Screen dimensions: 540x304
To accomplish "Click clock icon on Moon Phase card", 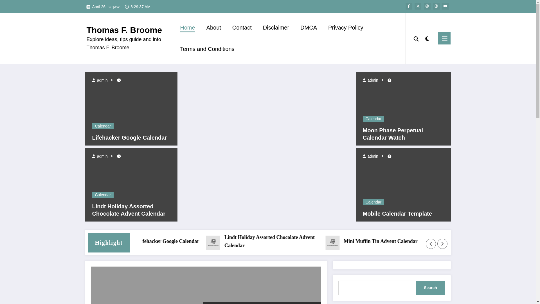I will [x=389, y=80].
